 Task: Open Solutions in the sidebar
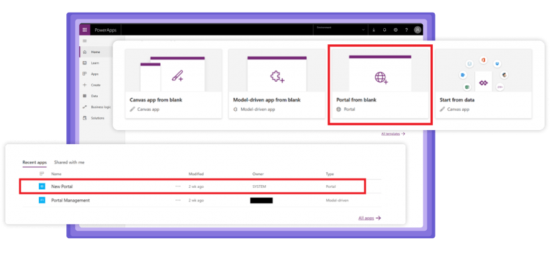pos(98,118)
